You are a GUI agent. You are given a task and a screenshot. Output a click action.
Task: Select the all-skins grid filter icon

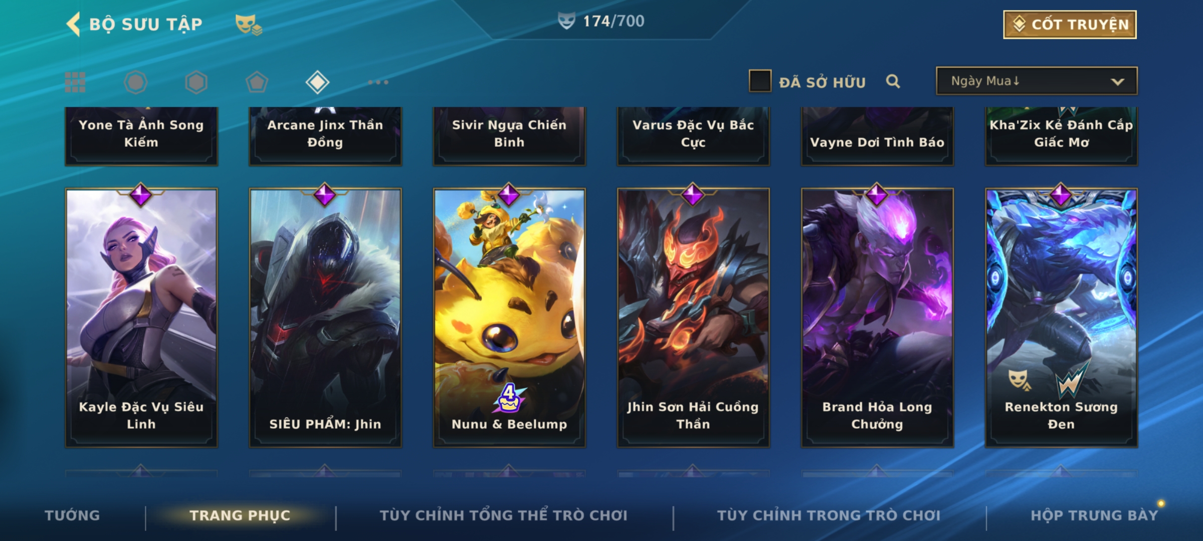tap(75, 82)
